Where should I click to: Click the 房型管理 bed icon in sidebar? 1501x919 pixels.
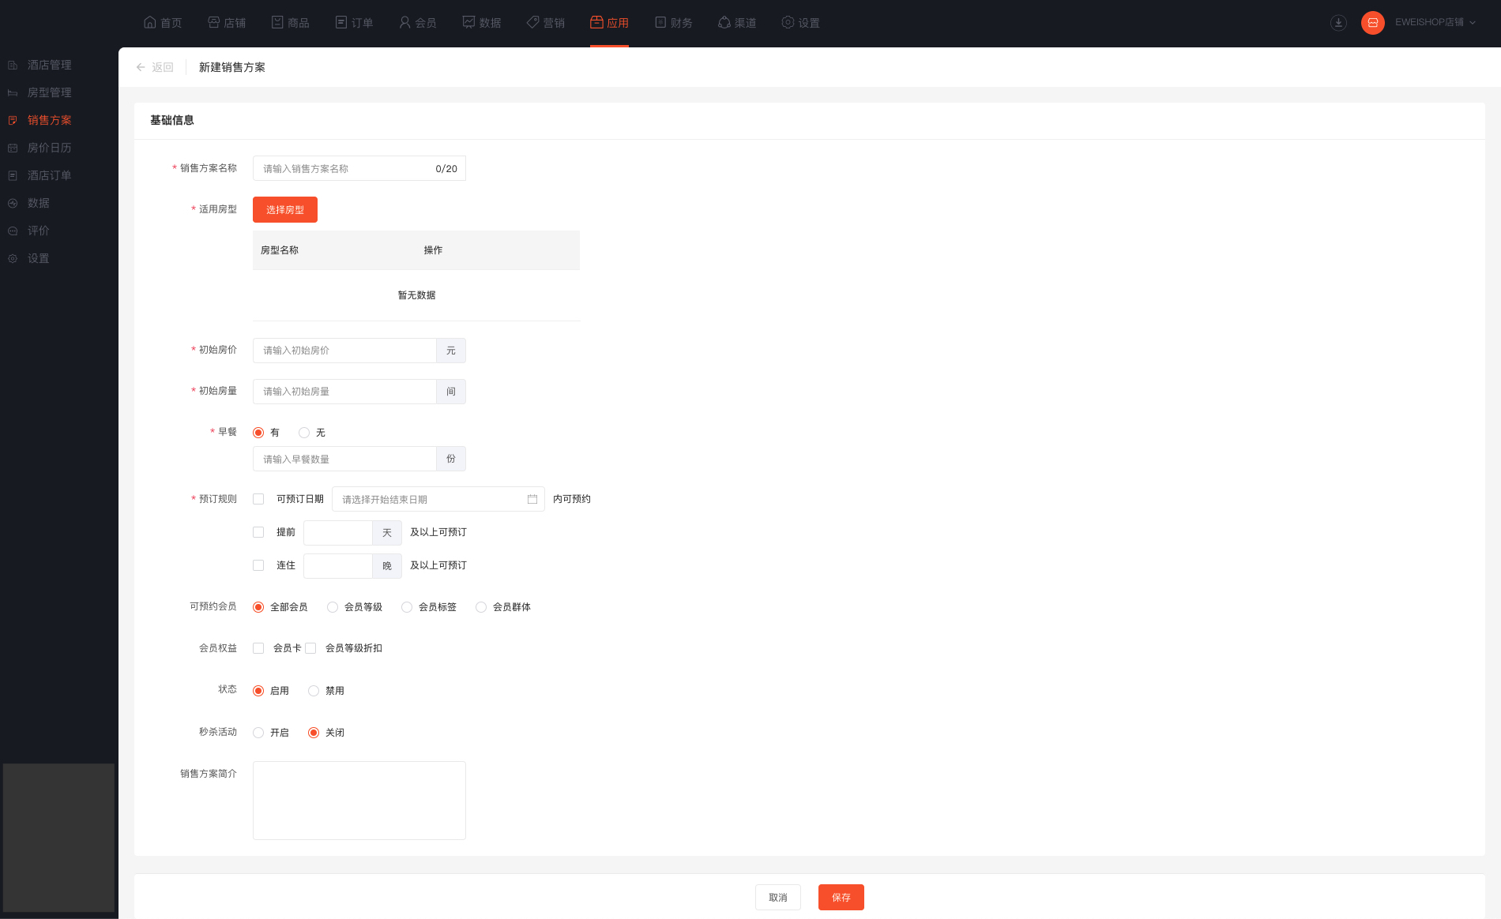(x=13, y=92)
